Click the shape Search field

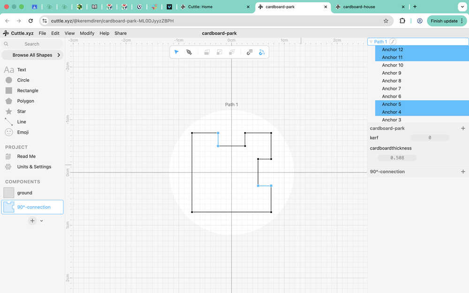[x=32, y=44]
